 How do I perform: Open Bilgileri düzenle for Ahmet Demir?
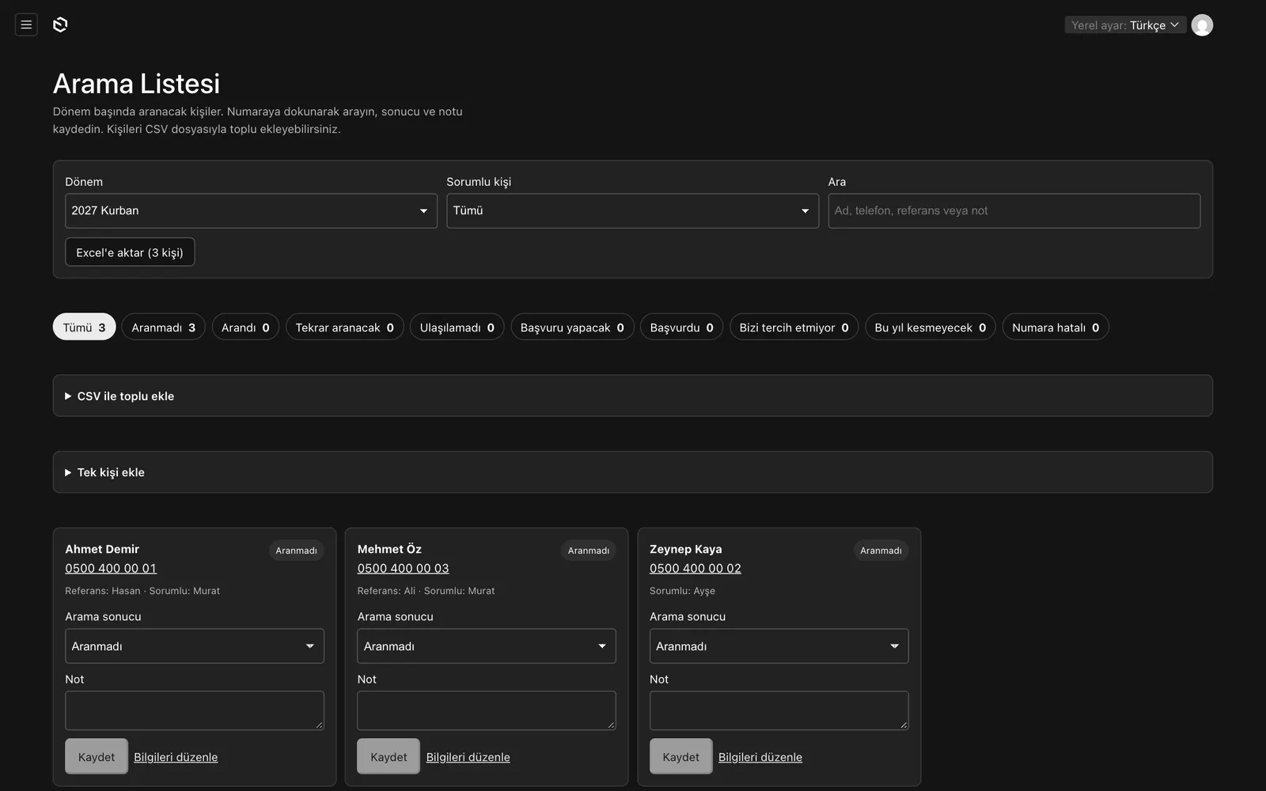(176, 757)
